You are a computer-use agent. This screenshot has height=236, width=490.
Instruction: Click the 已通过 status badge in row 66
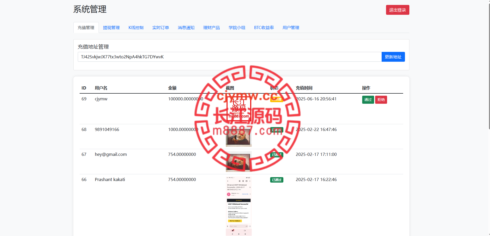tap(277, 180)
